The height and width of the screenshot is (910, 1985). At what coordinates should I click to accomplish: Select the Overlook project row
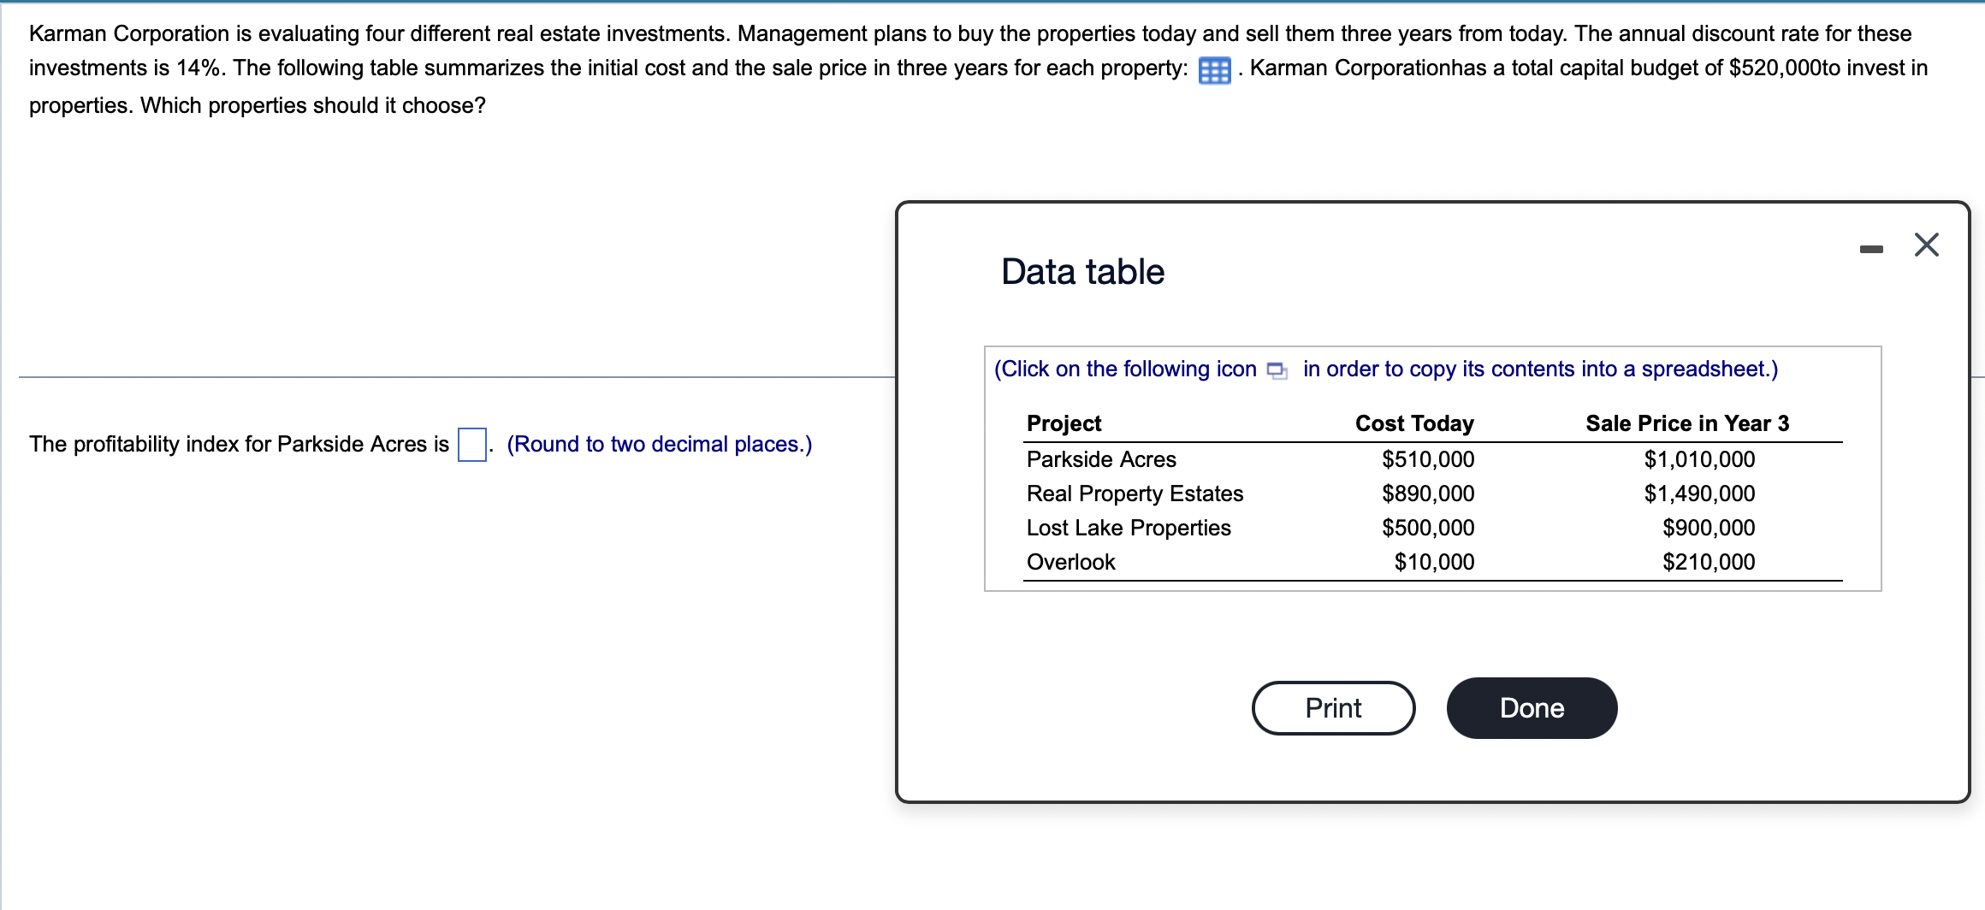(x=1070, y=562)
